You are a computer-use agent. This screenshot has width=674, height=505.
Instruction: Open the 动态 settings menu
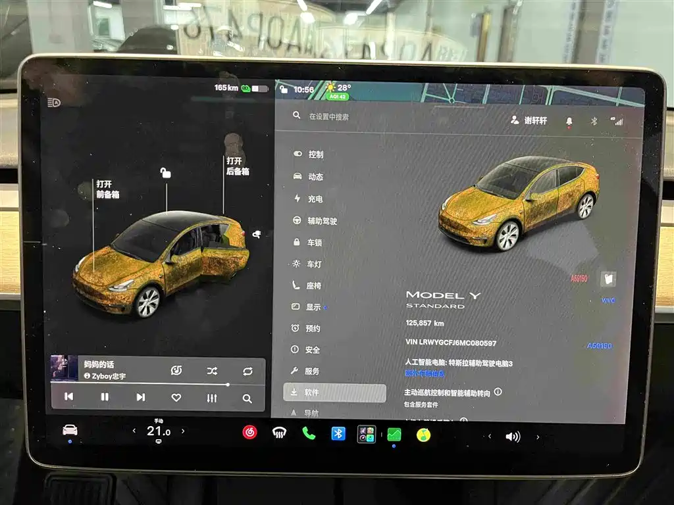pos(308,176)
